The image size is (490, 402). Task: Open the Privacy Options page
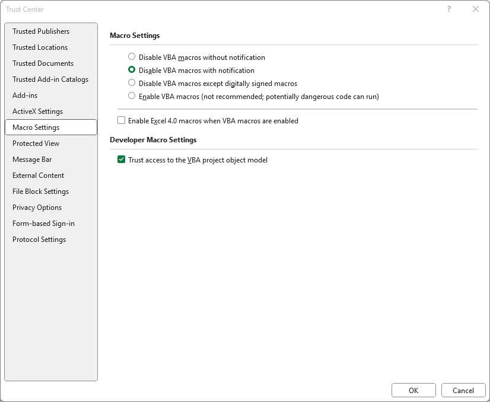[36, 207]
